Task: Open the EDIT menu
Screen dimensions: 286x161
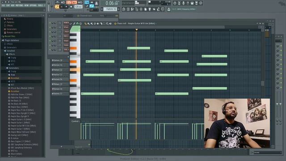Action: point(8,5)
